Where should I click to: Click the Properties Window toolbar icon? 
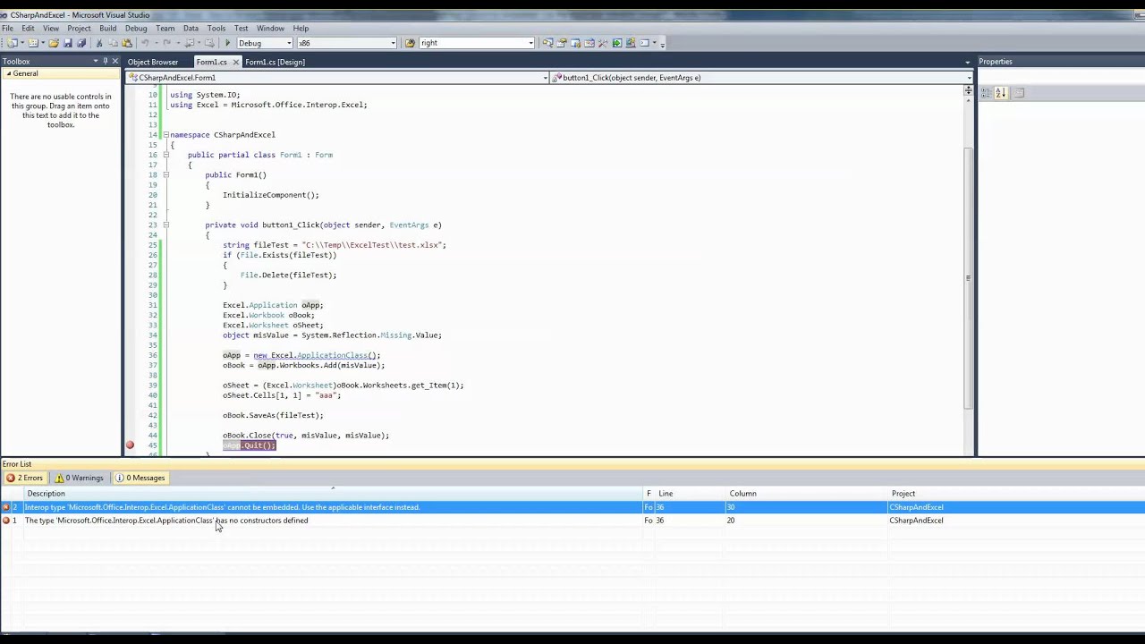[x=562, y=43]
